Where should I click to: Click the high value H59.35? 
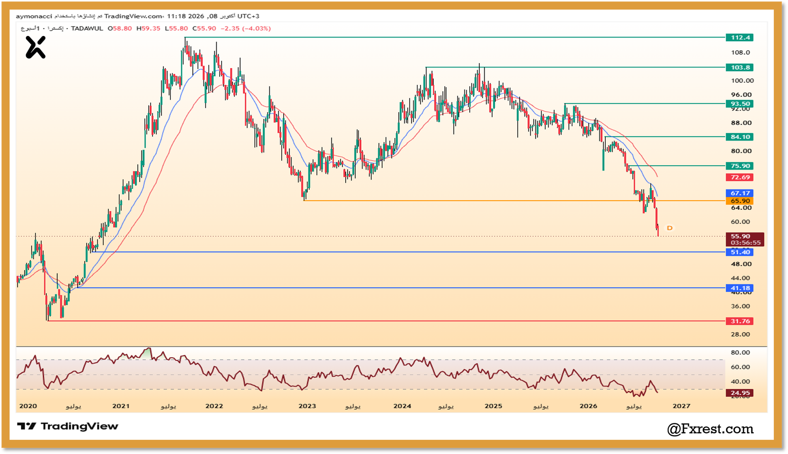pyautogui.click(x=148, y=29)
